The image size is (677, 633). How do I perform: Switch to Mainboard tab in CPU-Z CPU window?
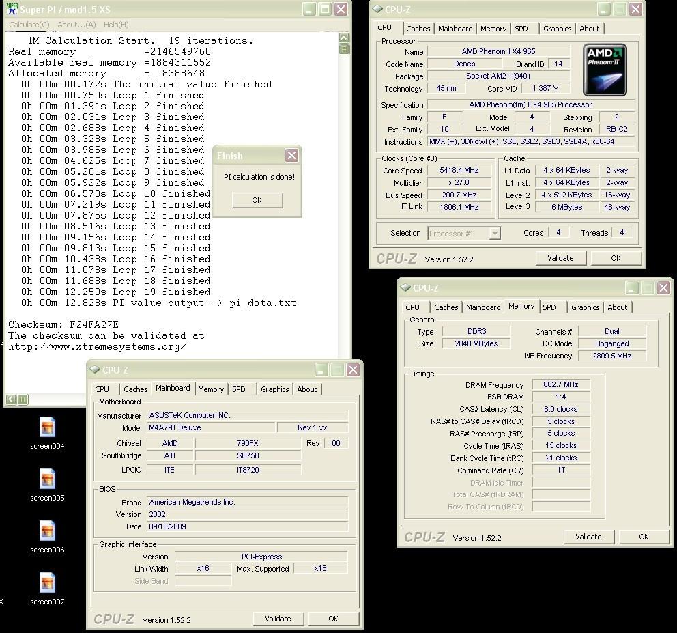coord(455,29)
